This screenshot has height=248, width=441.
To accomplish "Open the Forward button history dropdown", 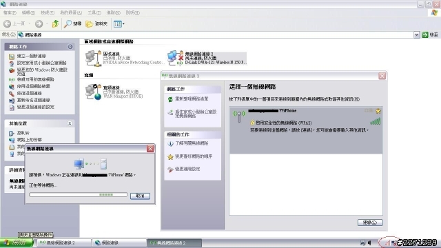I will (47, 24).
